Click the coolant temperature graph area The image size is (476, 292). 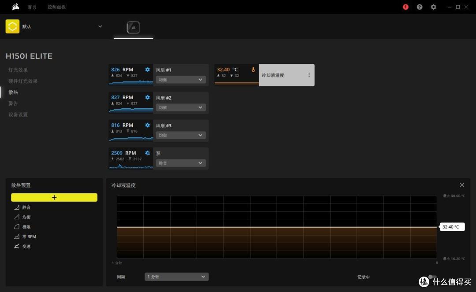coord(277,227)
